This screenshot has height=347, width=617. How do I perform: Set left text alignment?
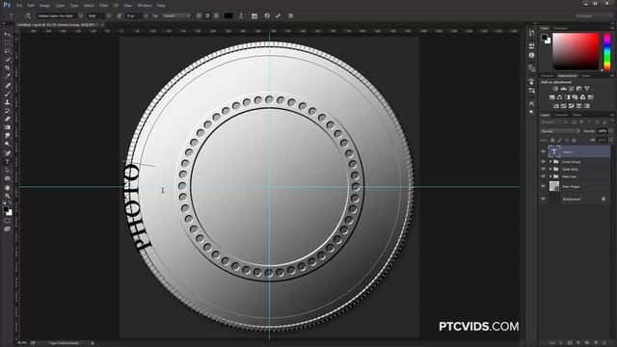click(x=199, y=15)
